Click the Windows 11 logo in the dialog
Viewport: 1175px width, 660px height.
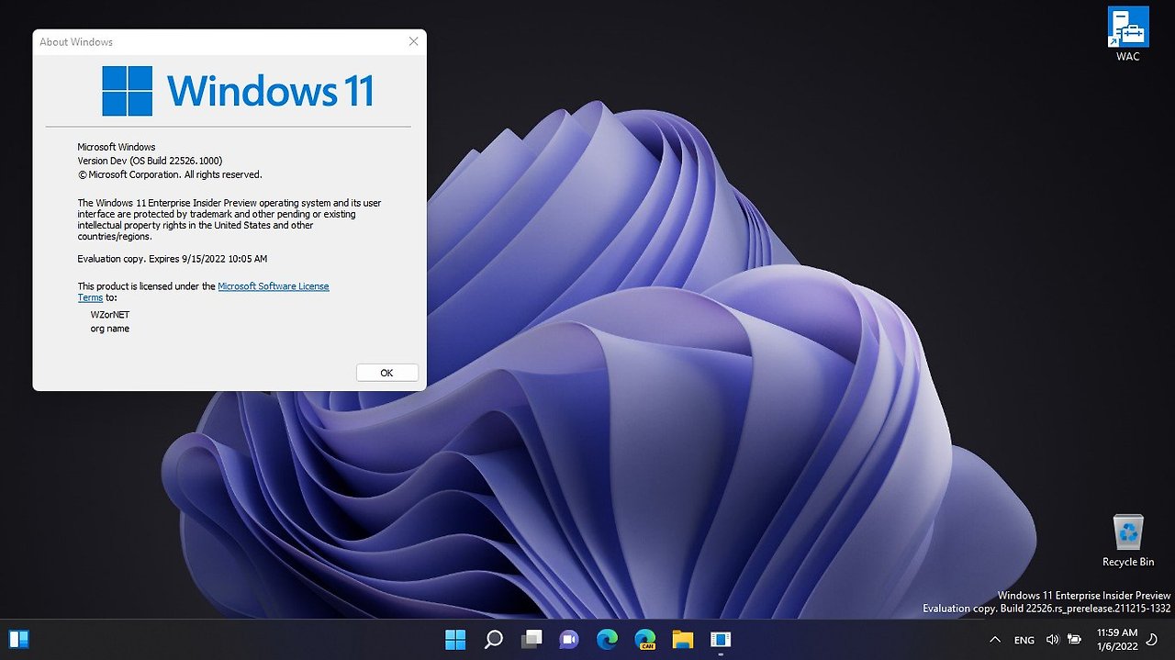(126, 91)
